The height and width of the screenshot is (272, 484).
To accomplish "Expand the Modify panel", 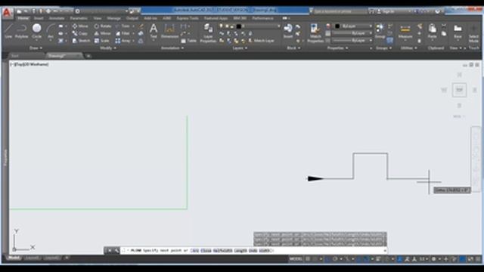I will point(108,48).
